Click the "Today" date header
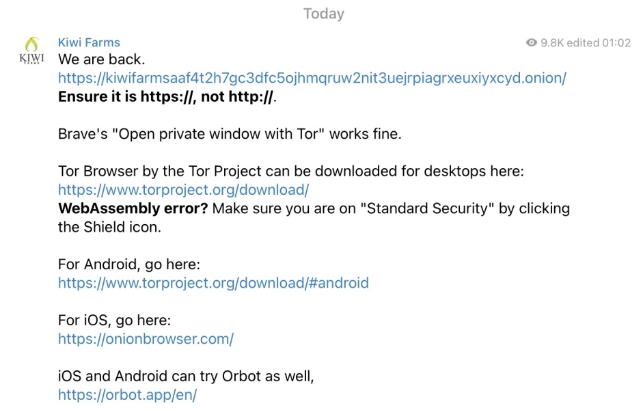Image resolution: width=643 pixels, height=410 pixels. pos(323,14)
